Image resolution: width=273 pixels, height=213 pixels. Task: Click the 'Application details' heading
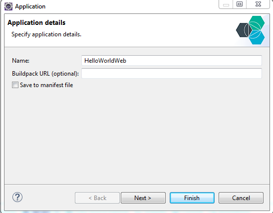click(36, 23)
